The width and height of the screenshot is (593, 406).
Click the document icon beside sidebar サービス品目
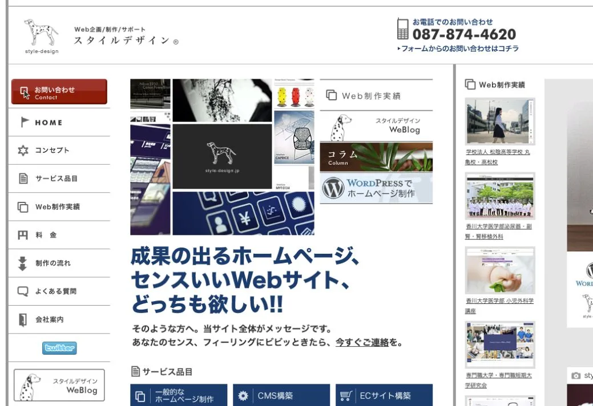23,178
